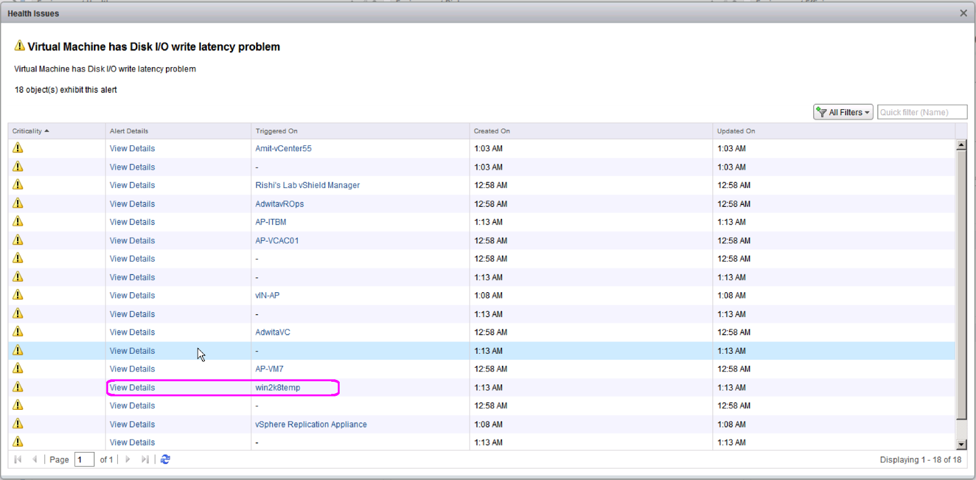Open View Details for win2k8temp
This screenshot has width=976, height=480.
click(132, 387)
